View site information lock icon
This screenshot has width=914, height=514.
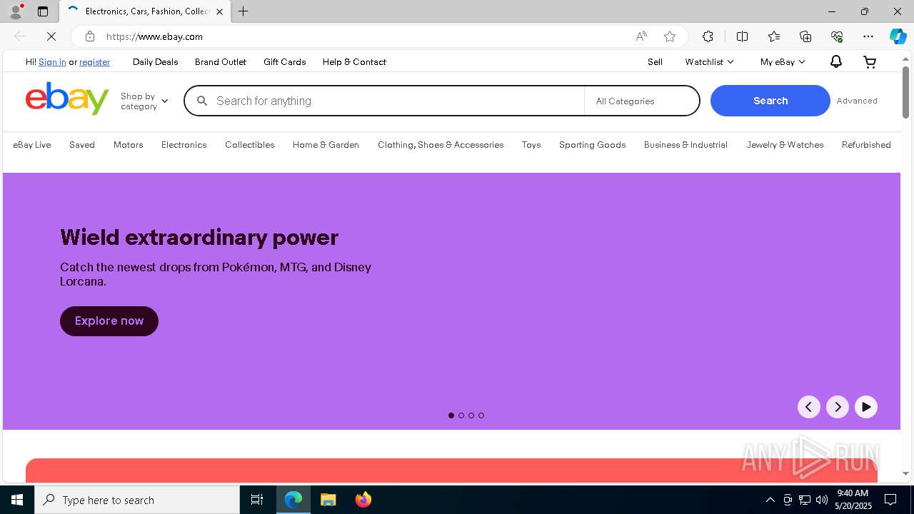point(89,36)
